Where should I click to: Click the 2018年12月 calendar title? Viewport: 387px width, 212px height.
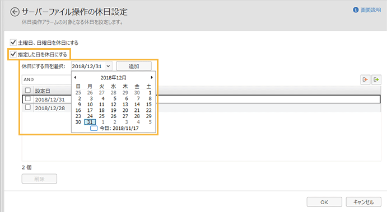113,78
